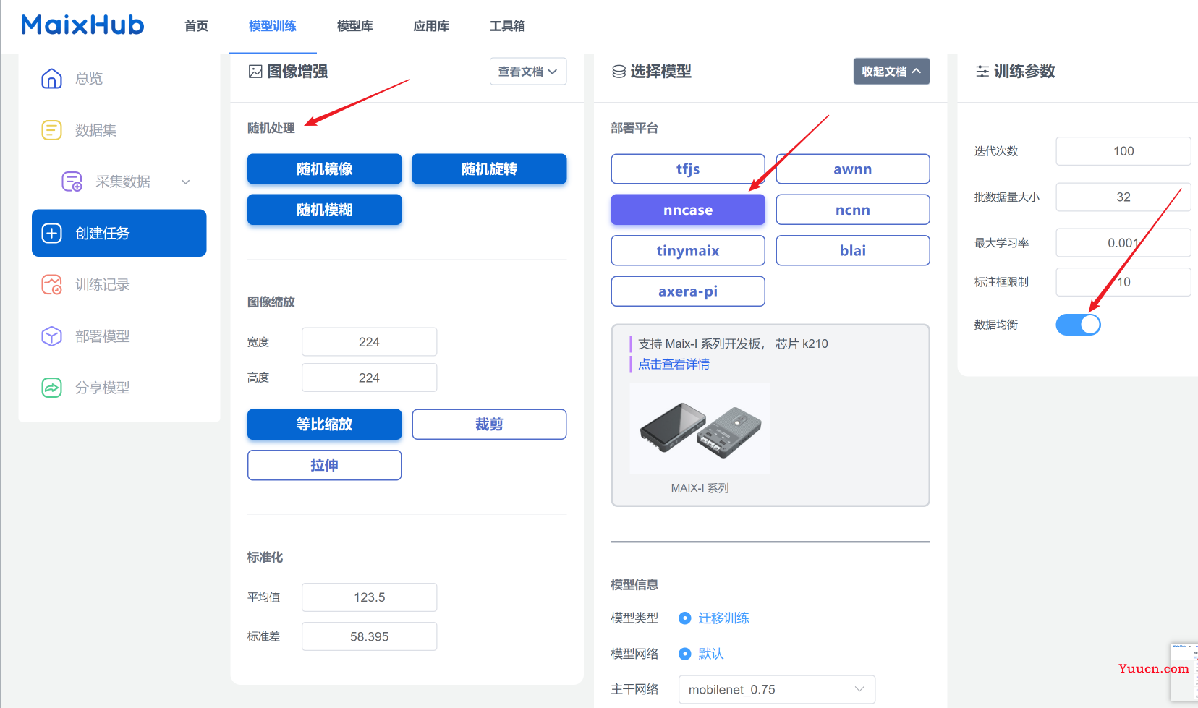Choose the tinymaix deployment platform
This screenshot has height=708, width=1198.
click(688, 250)
